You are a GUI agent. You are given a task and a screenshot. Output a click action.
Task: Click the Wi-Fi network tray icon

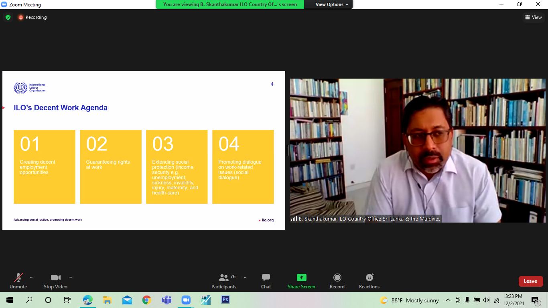pyautogui.click(x=497, y=300)
